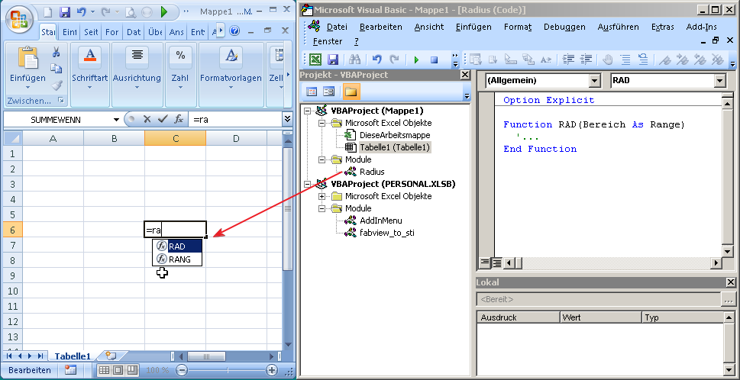
Task: Click the Save icon in the VBA editor toolbar
Action: [x=333, y=60]
